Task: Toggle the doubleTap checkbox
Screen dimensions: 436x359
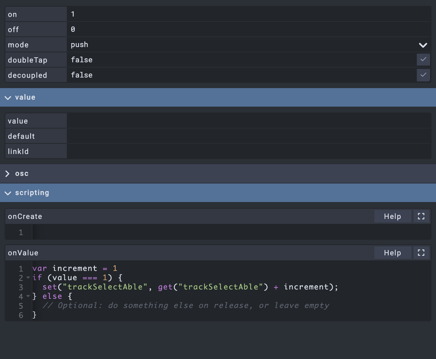Action: 423,60
